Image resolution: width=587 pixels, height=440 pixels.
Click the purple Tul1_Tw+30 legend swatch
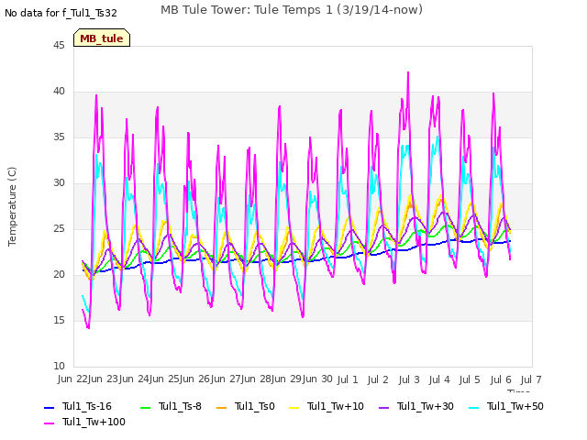[x=383, y=407]
